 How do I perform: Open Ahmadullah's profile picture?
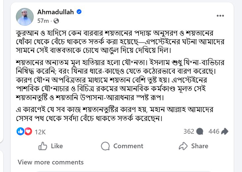tap(25, 16)
